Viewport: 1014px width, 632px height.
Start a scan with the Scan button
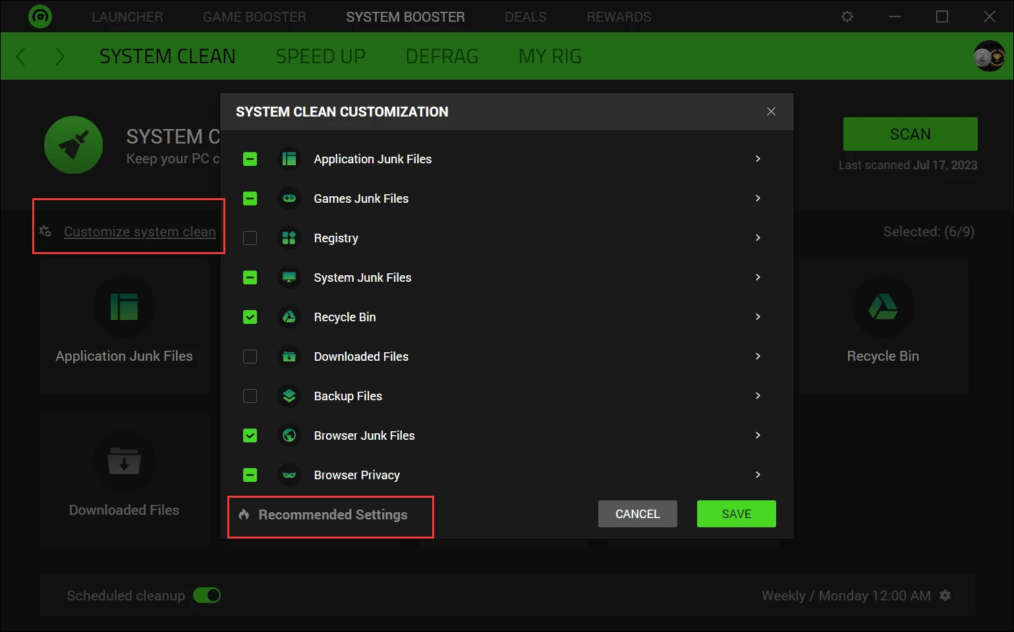tap(911, 134)
